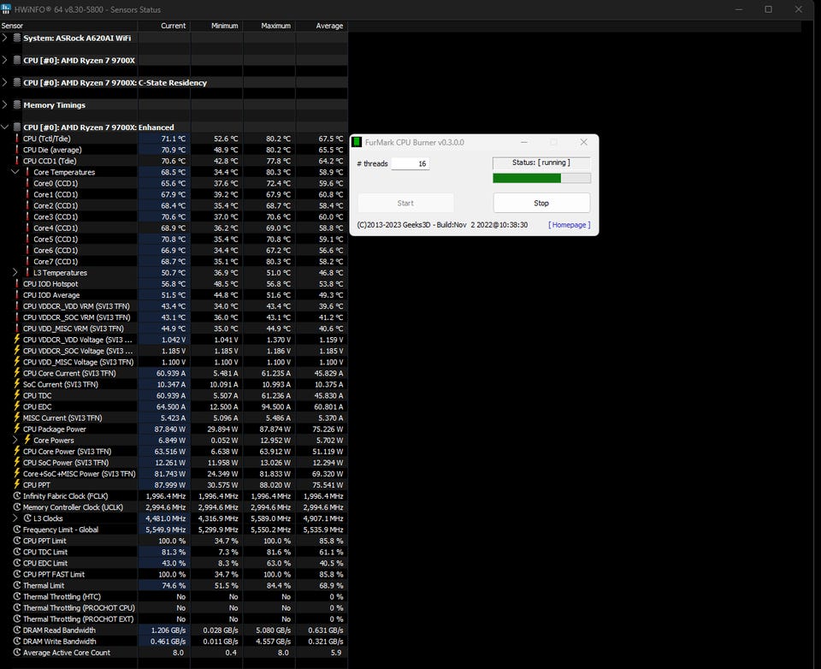Expand System: ASRock A620AI WiFi section
Screen dimensions: 821x669
5,38
